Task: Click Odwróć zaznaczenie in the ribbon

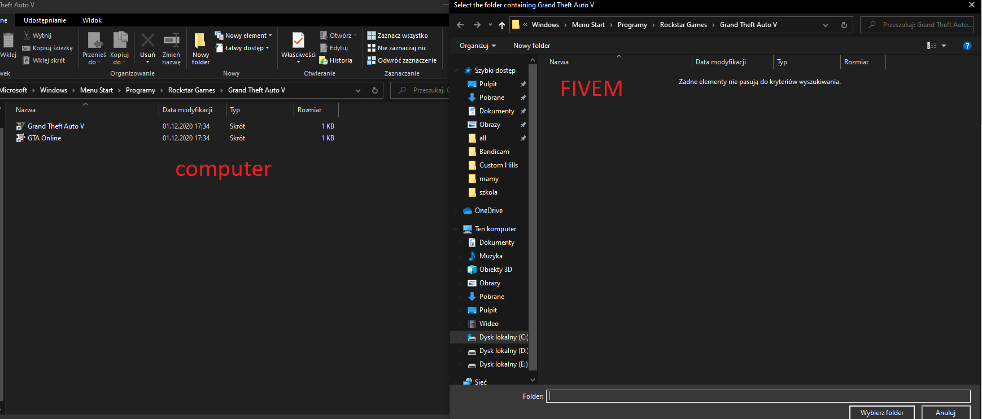Action: (402, 60)
